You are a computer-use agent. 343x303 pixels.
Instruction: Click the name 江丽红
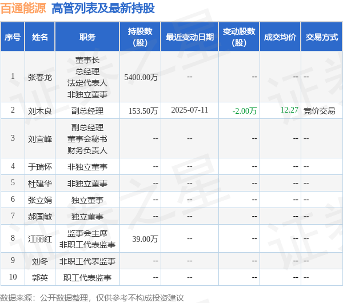[40, 239]
